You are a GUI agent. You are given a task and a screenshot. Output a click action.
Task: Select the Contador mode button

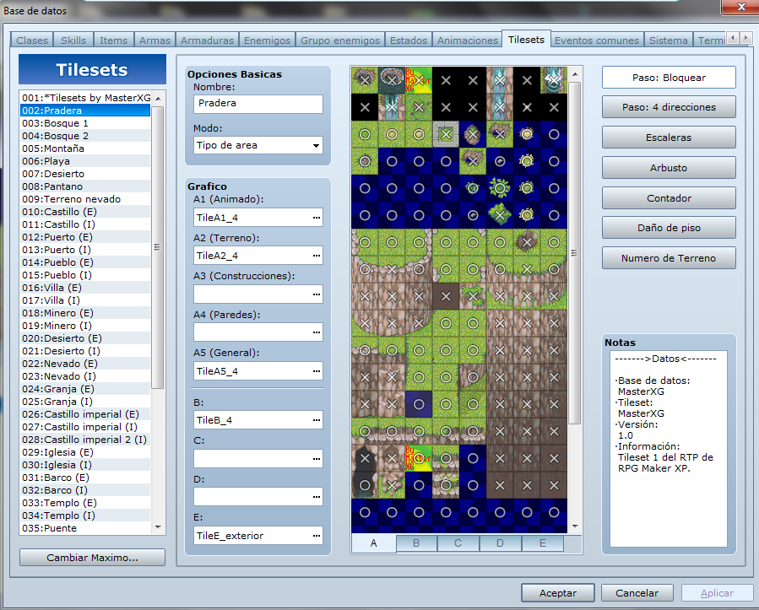[x=669, y=198]
